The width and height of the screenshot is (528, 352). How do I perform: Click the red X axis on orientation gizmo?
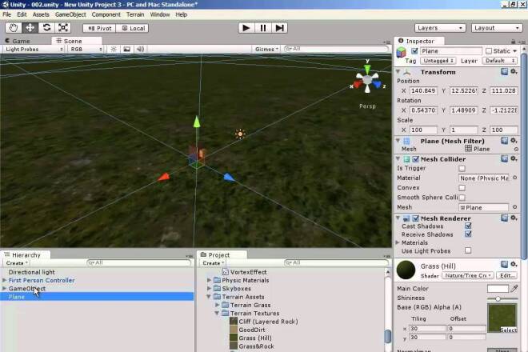[357, 84]
